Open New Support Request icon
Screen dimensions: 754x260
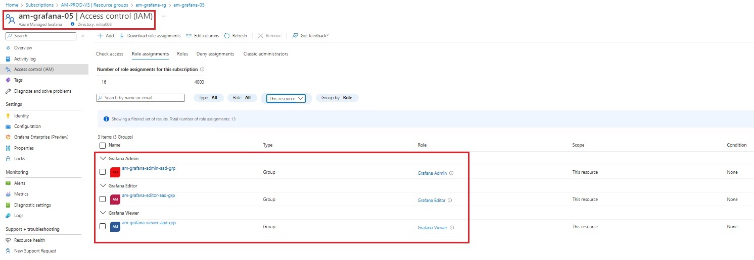click(x=8, y=251)
